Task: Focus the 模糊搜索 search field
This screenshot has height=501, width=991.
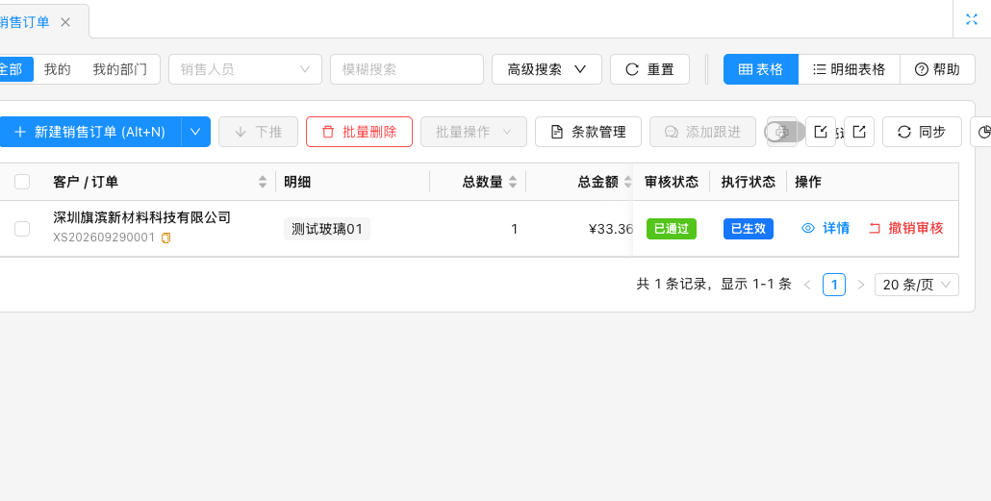Action: (x=407, y=69)
